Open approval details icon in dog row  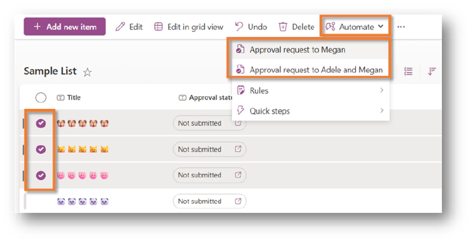tap(238, 123)
